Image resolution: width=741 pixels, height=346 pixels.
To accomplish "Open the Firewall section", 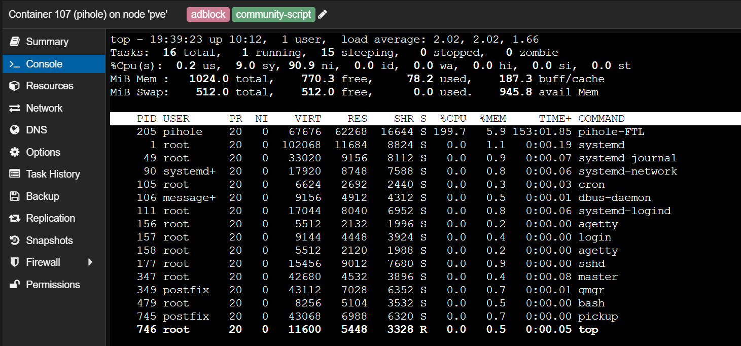I will 43,262.
